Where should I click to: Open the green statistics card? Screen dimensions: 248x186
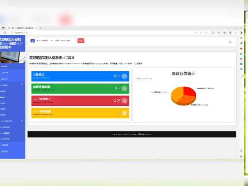(80, 88)
